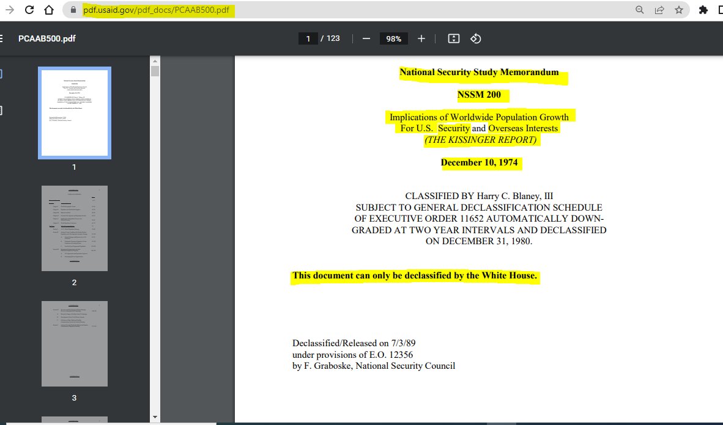Click 'ON DECEMBER 31, 1980.' text

click(479, 241)
